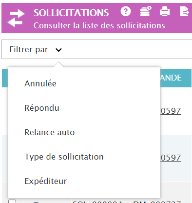Image resolution: width=192 pixels, height=203 pixels.
Task: Tick the checkbox in the bottom row
Action: pyautogui.click(x=12, y=201)
